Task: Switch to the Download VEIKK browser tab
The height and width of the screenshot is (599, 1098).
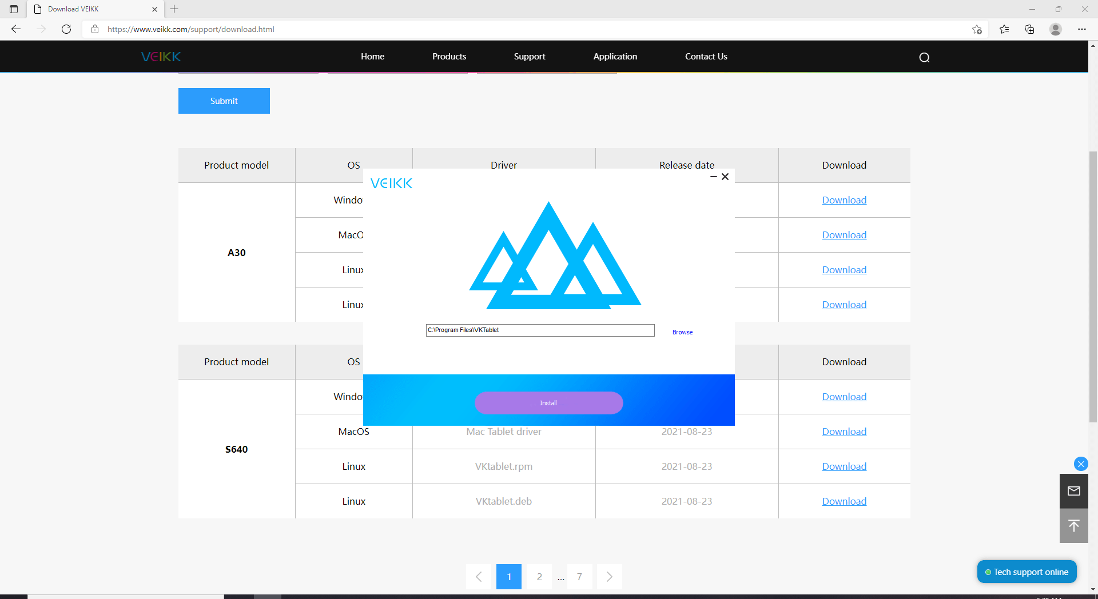Action: pos(95,9)
